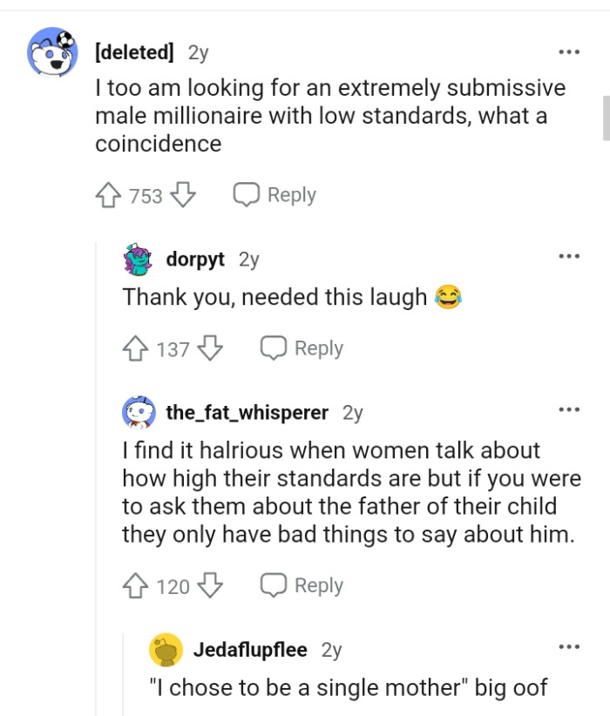Reply to the_fat_whisperer's comment
Image resolution: width=610 pixels, height=716 pixels.
[305, 585]
